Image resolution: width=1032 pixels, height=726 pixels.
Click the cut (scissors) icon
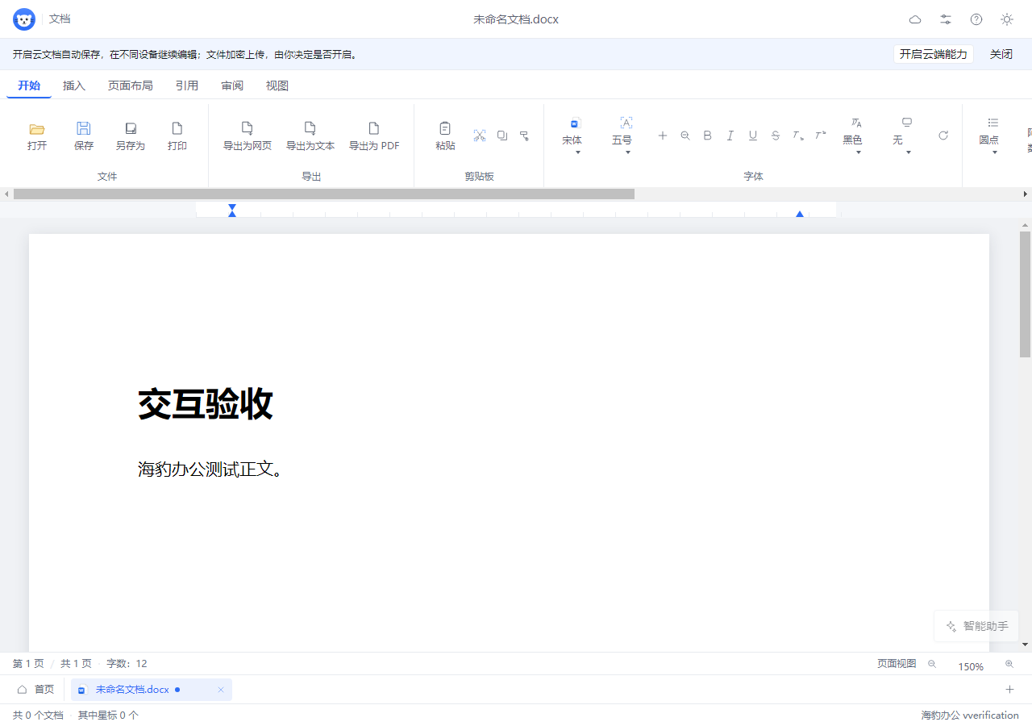click(x=480, y=136)
